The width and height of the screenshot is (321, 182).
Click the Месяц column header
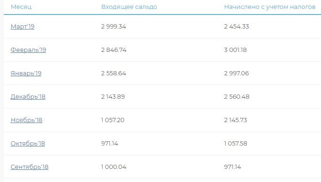tap(21, 7)
